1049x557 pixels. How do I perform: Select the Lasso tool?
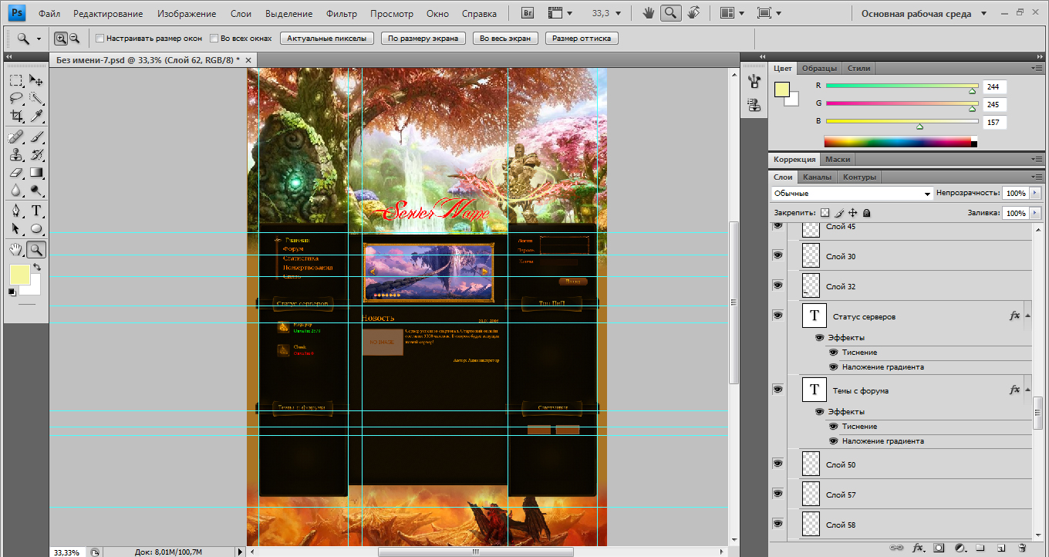(15, 98)
